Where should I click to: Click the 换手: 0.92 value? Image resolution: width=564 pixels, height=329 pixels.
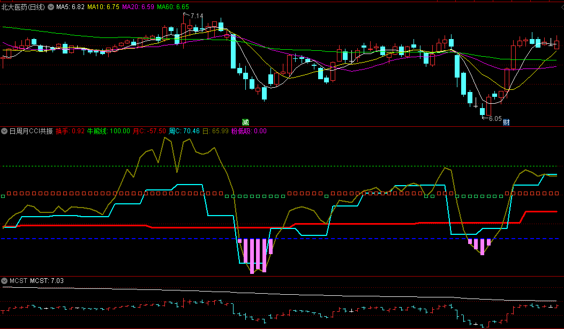point(70,131)
